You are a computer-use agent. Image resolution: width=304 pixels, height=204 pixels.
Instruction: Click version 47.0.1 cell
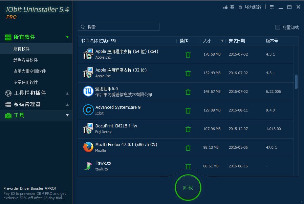tap(272, 147)
